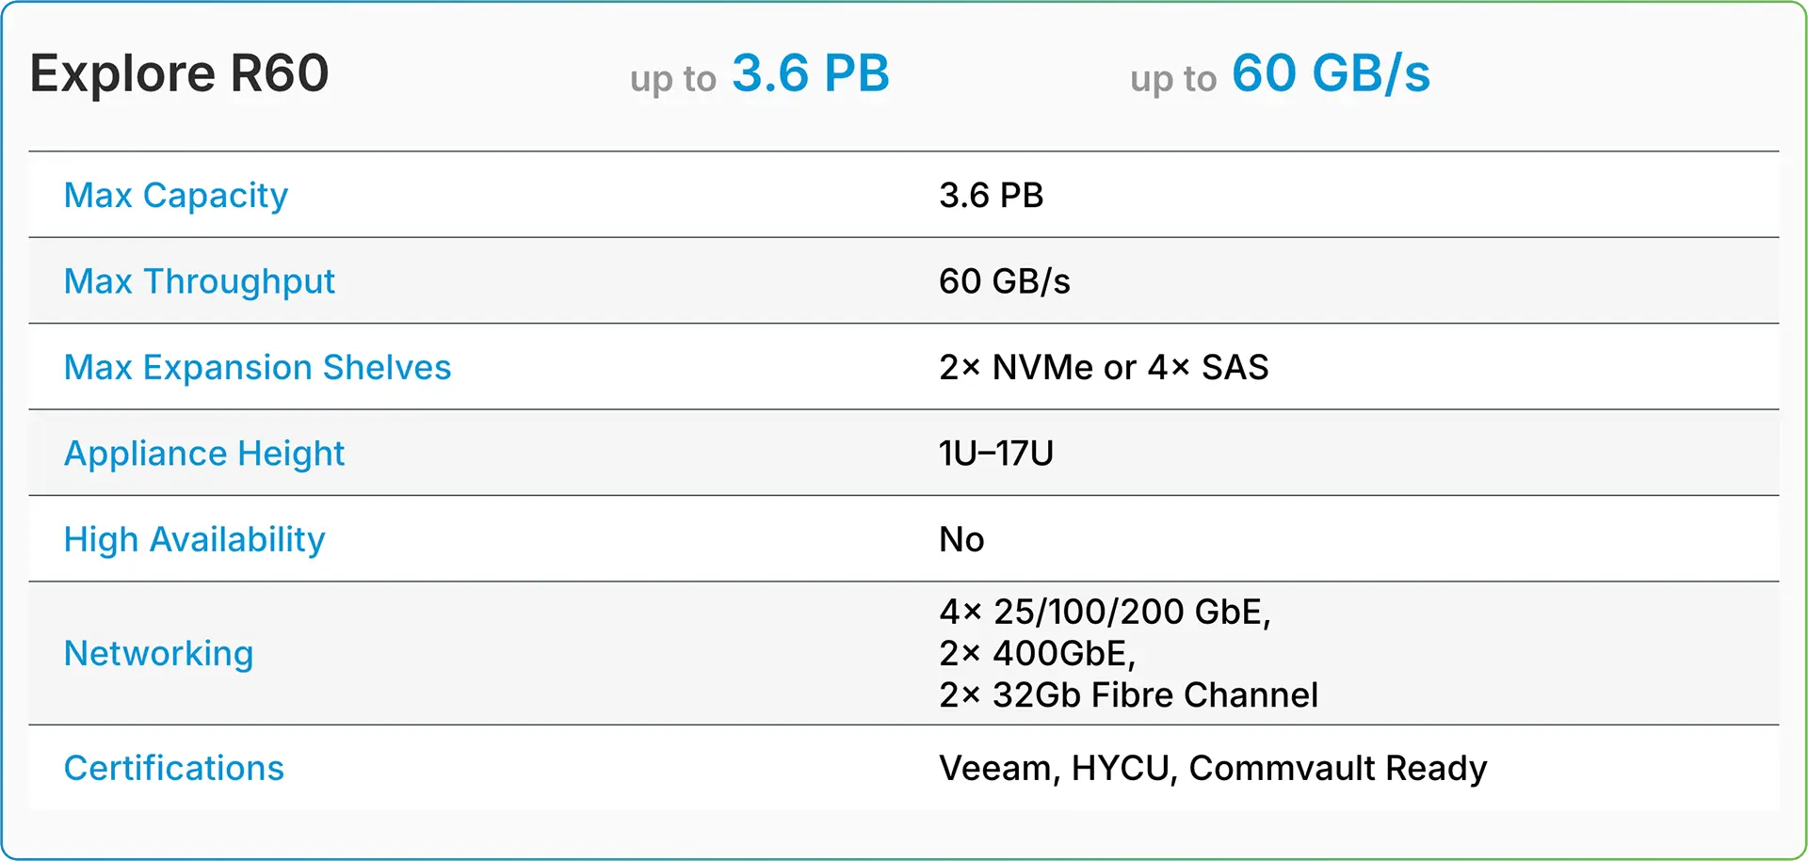Screen dimensions: 1808x861
Task: Click the 'up to' text before 60 GB/s
Action: click(x=1173, y=79)
